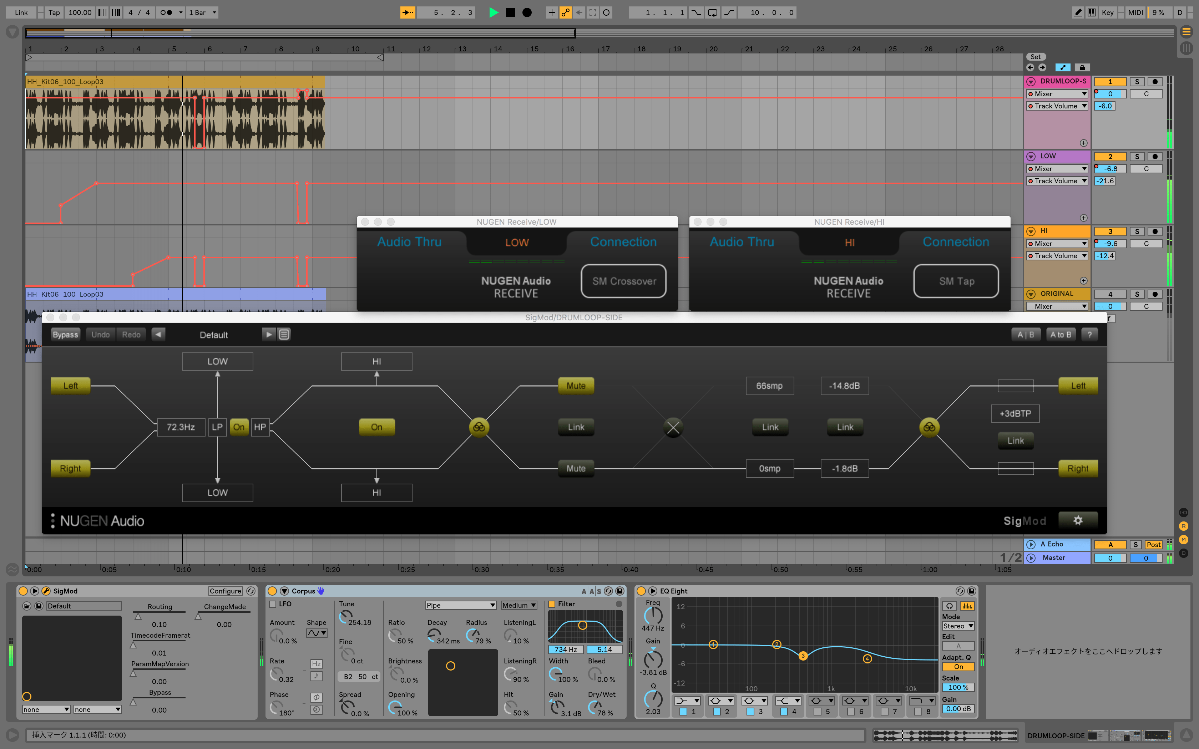Toggle Draw Mode pencil icon
The image size is (1199, 749).
1078,12
